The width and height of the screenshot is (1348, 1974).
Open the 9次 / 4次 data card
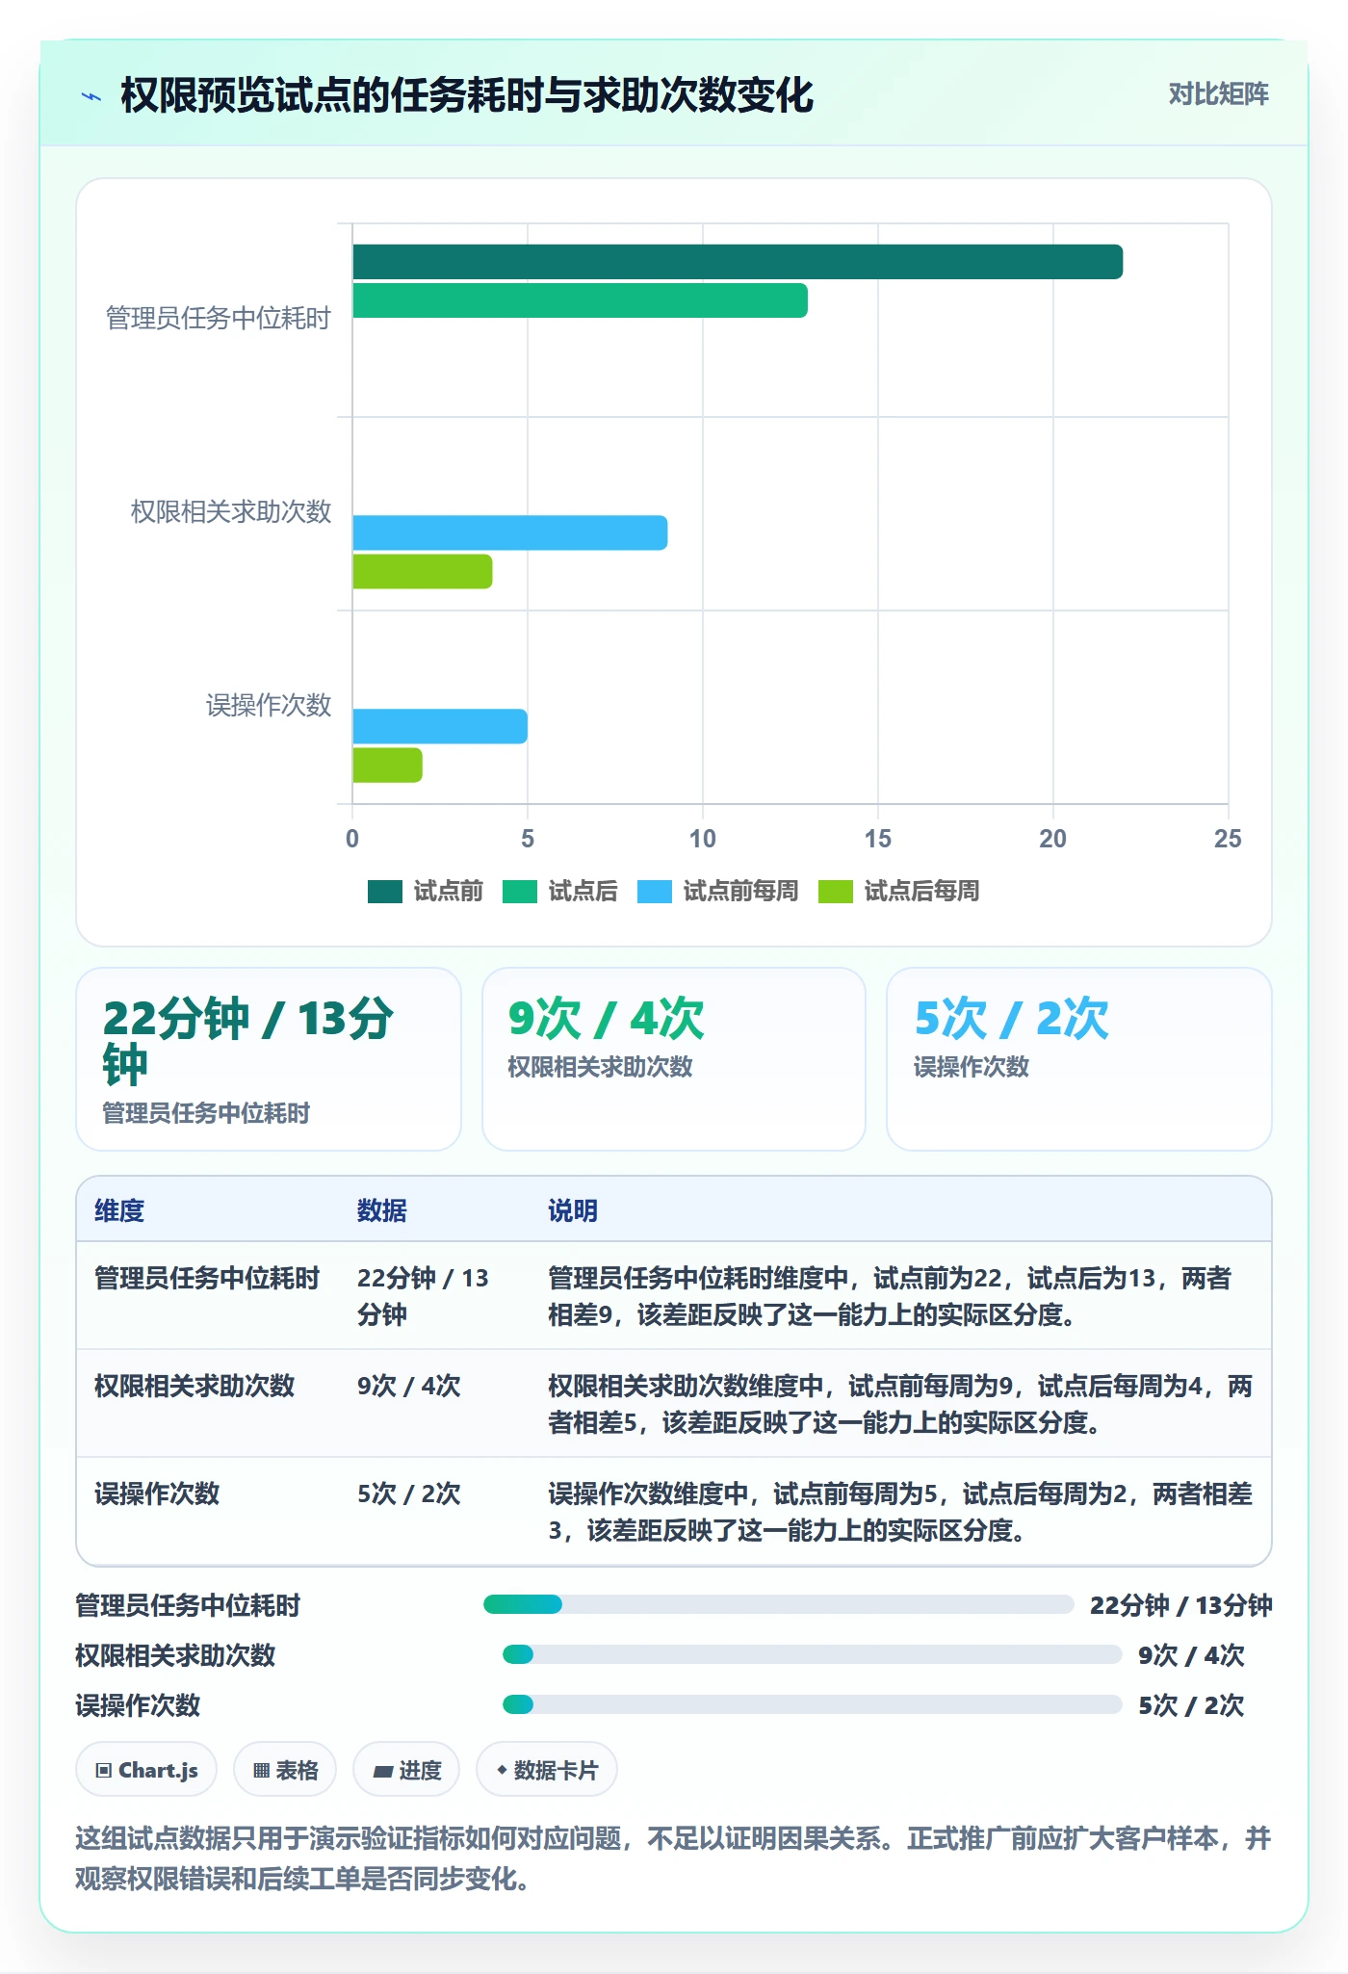674,1059
